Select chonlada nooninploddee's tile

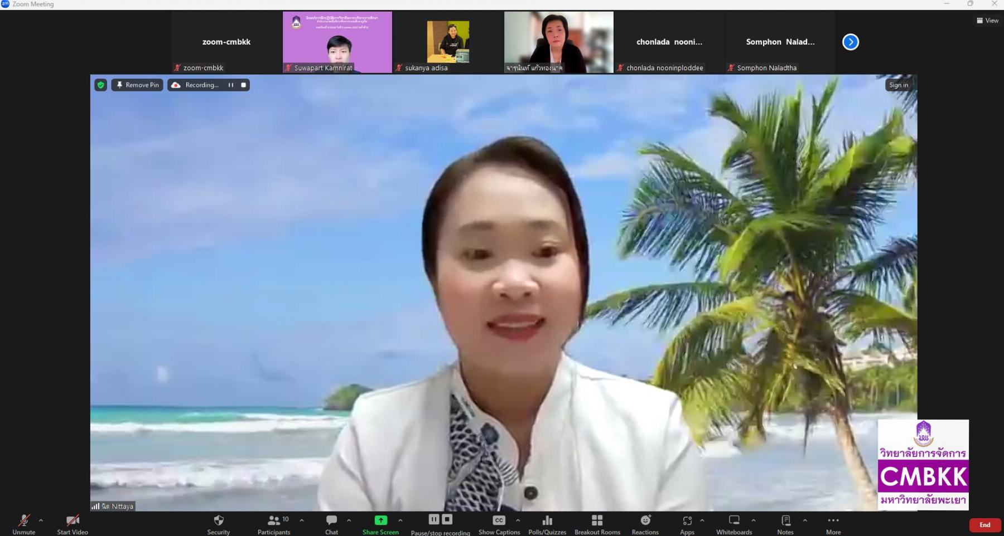[x=669, y=42]
